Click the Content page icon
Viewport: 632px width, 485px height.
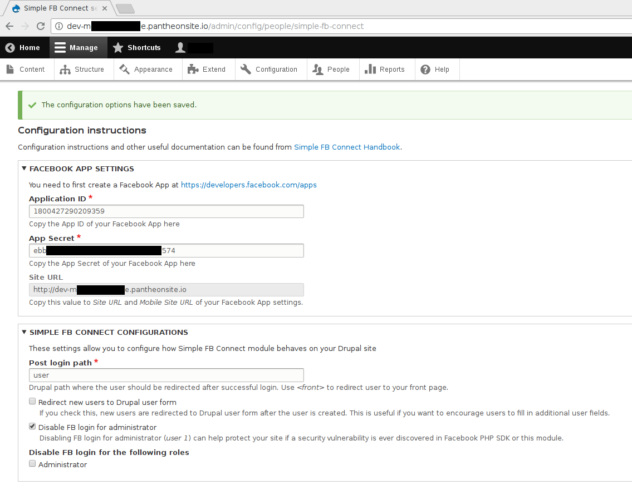click(x=10, y=69)
